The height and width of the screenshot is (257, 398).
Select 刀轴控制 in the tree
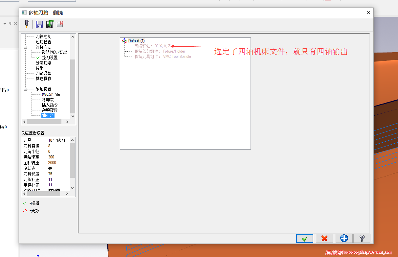43,36
